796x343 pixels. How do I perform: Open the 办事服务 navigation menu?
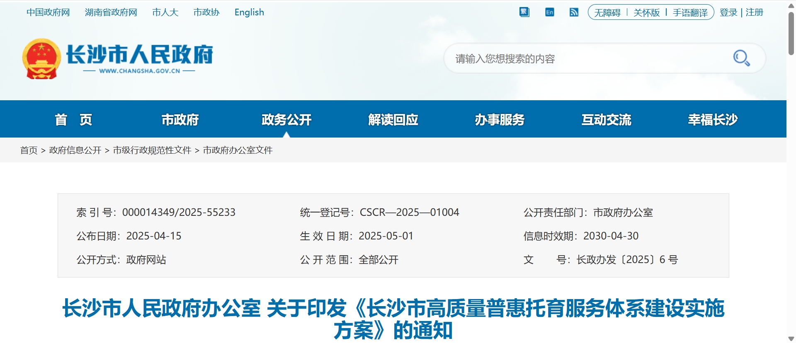click(x=500, y=120)
